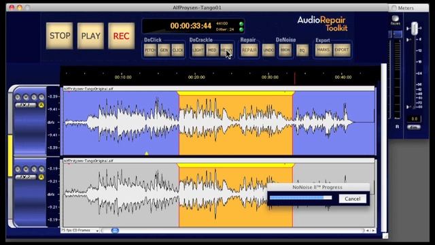Click the Export MARKS button

(324, 50)
